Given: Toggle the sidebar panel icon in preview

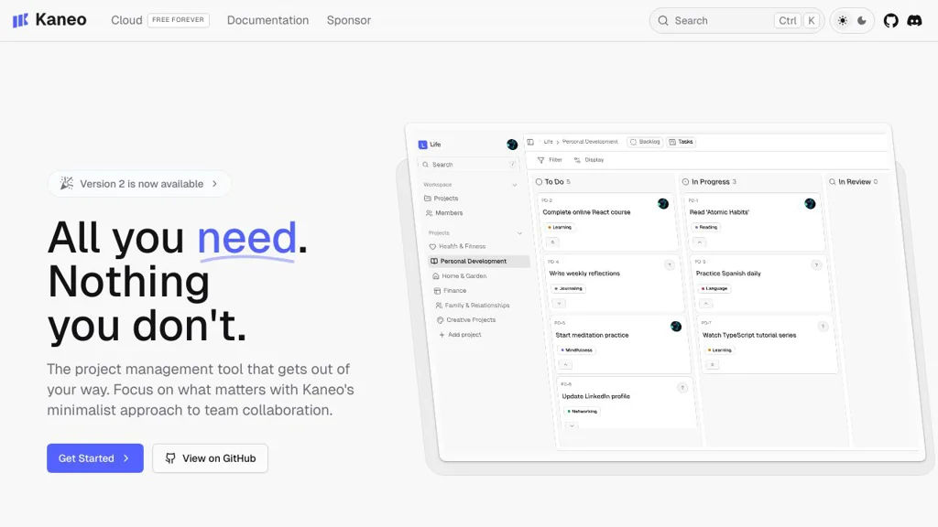Looking at the screenshot, I should click(x=530, y=142).
